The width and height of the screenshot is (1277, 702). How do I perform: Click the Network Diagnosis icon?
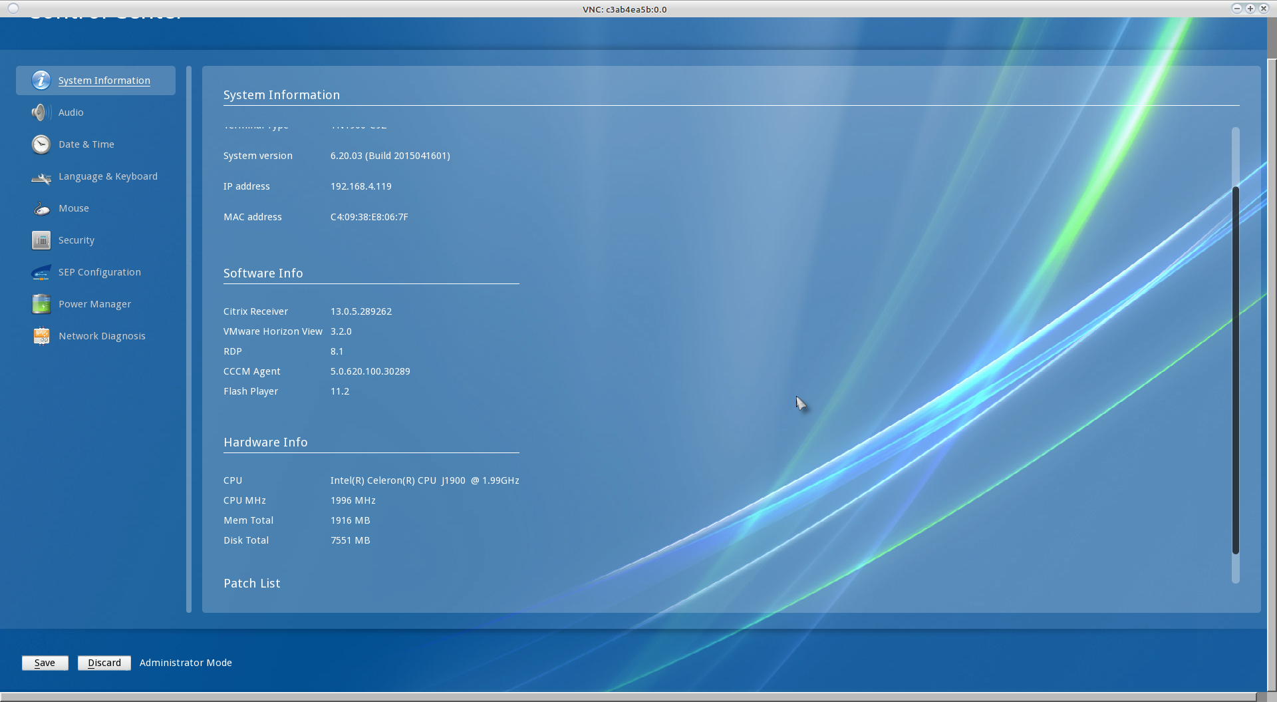pyautogui.click(x=41, y=336)
